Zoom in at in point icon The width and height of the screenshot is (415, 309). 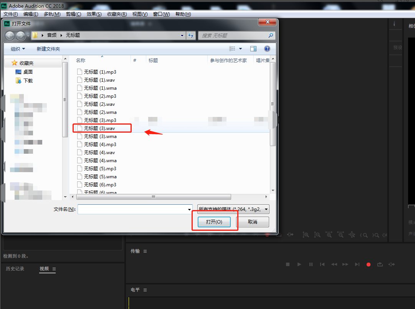(x=364, y=235)
